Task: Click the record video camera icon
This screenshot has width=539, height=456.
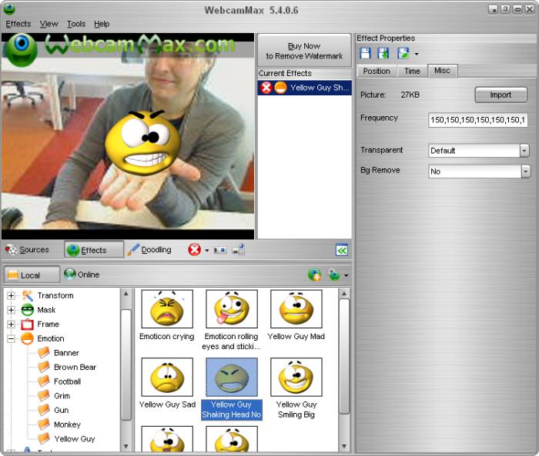Action: pyautogui.click(x=220, y=250)
